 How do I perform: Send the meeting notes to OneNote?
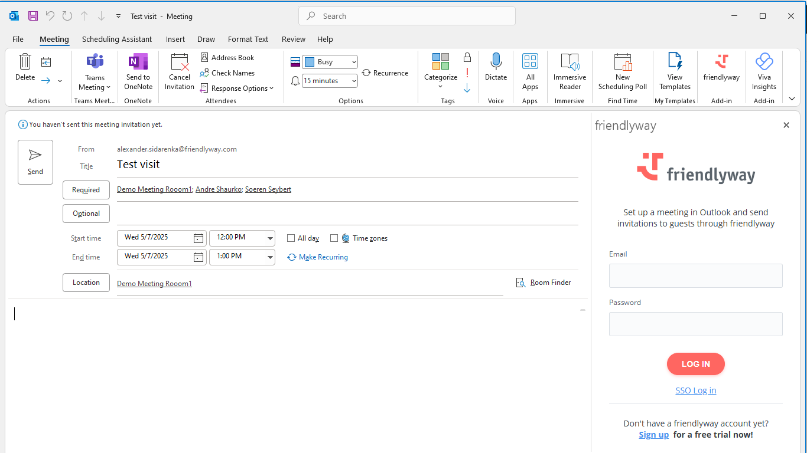coord(138,71)
